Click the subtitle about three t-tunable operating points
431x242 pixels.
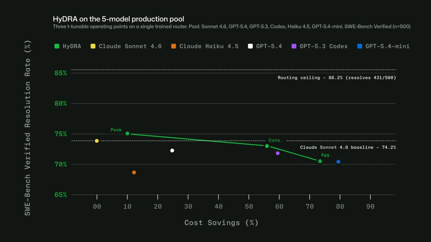click(232, 26)
